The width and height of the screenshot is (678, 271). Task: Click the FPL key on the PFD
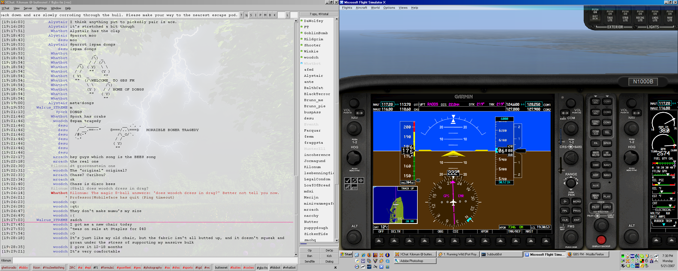[x=565, y=211]
